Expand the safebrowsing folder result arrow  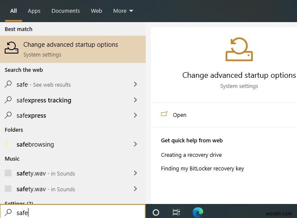click(x=136, y=144)
